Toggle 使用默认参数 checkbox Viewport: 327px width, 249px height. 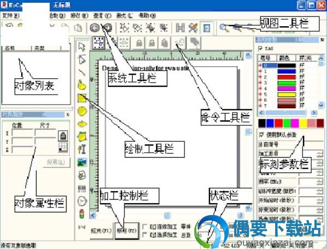pos(261,135)
